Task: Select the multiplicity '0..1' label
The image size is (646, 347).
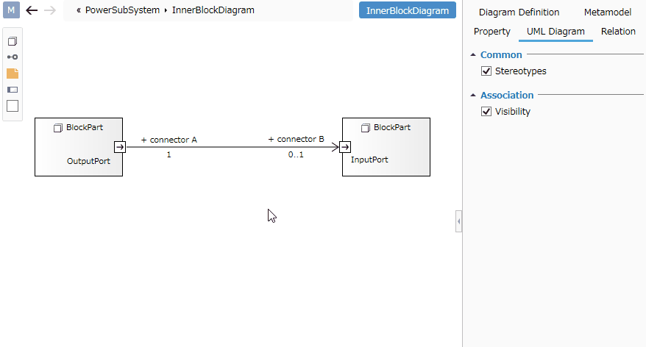Action: pos(296,155)
